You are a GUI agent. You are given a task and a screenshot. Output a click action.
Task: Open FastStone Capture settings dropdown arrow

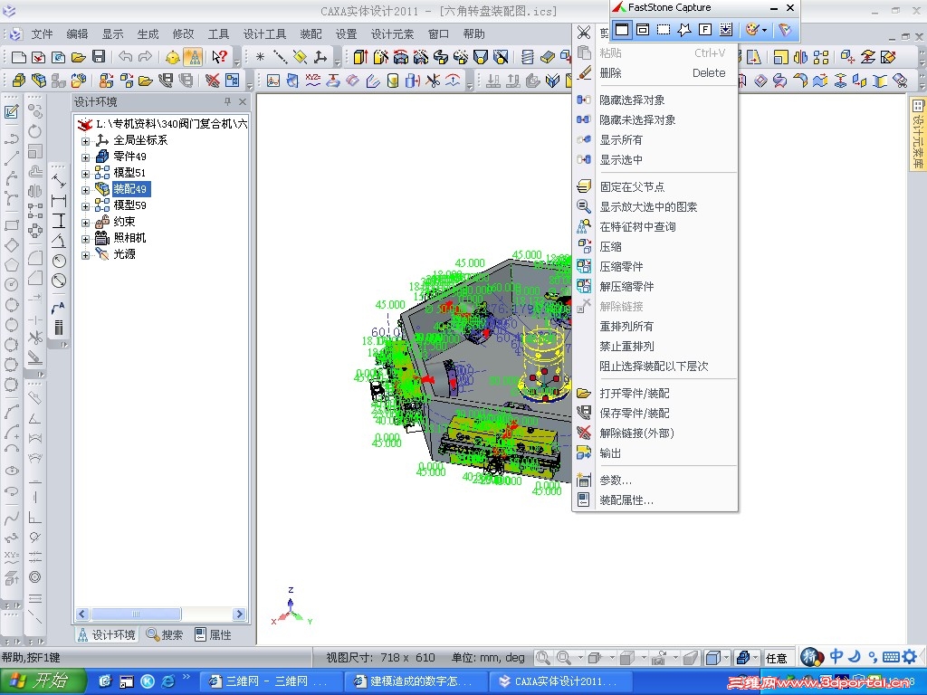pyautogui.click(x=764, y=30)
